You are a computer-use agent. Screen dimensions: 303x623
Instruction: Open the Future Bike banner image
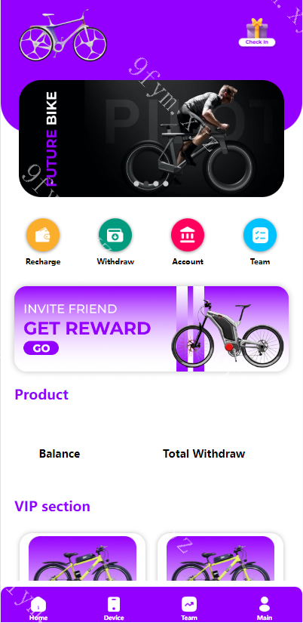click(x=151, y=138)
